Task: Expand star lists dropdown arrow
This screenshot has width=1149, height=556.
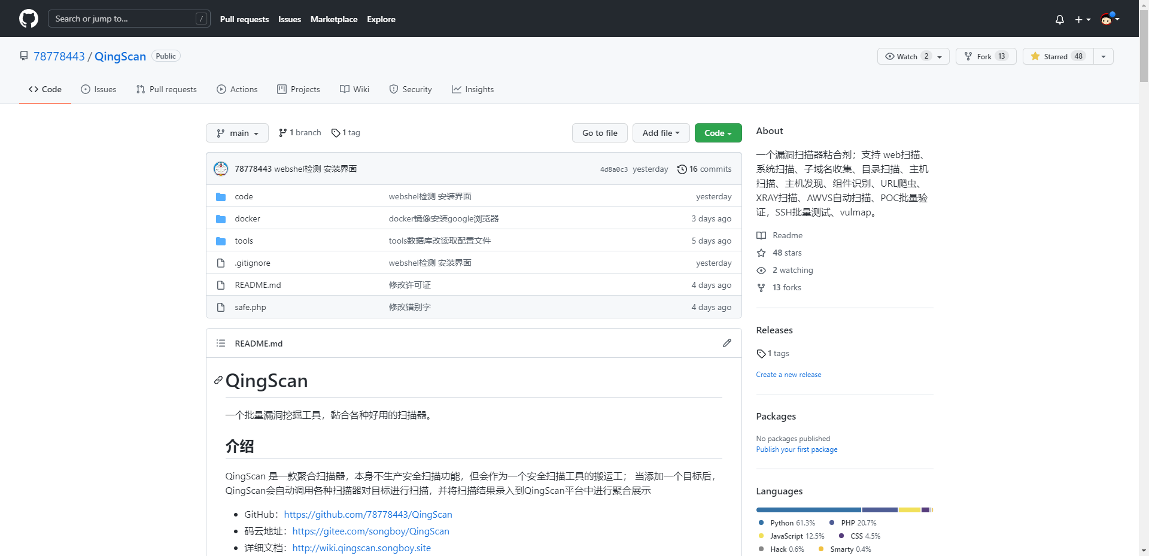Action: pyautogui.click(x=1104, y=56)
